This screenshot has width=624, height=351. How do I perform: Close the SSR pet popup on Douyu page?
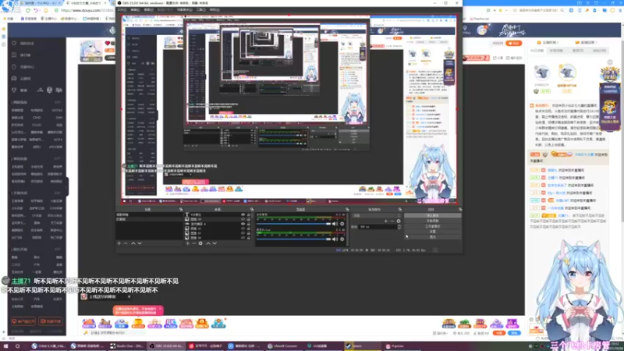point(129,296)
